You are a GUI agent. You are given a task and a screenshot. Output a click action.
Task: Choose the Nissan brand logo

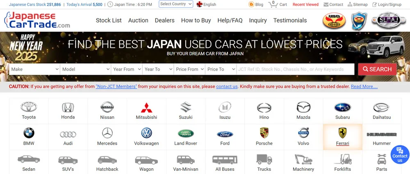coord(107,107)
